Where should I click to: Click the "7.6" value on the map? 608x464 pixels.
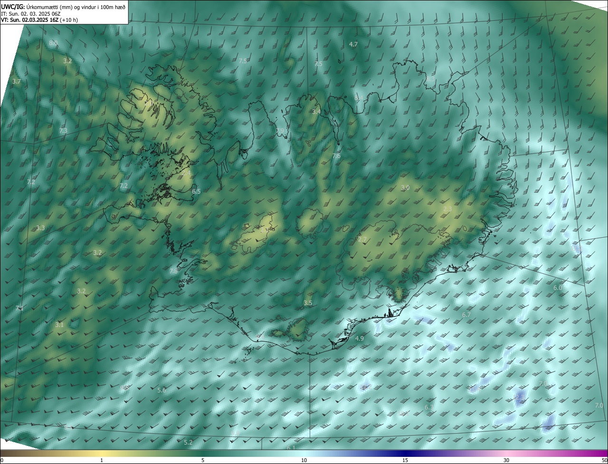tap(336, 156)
